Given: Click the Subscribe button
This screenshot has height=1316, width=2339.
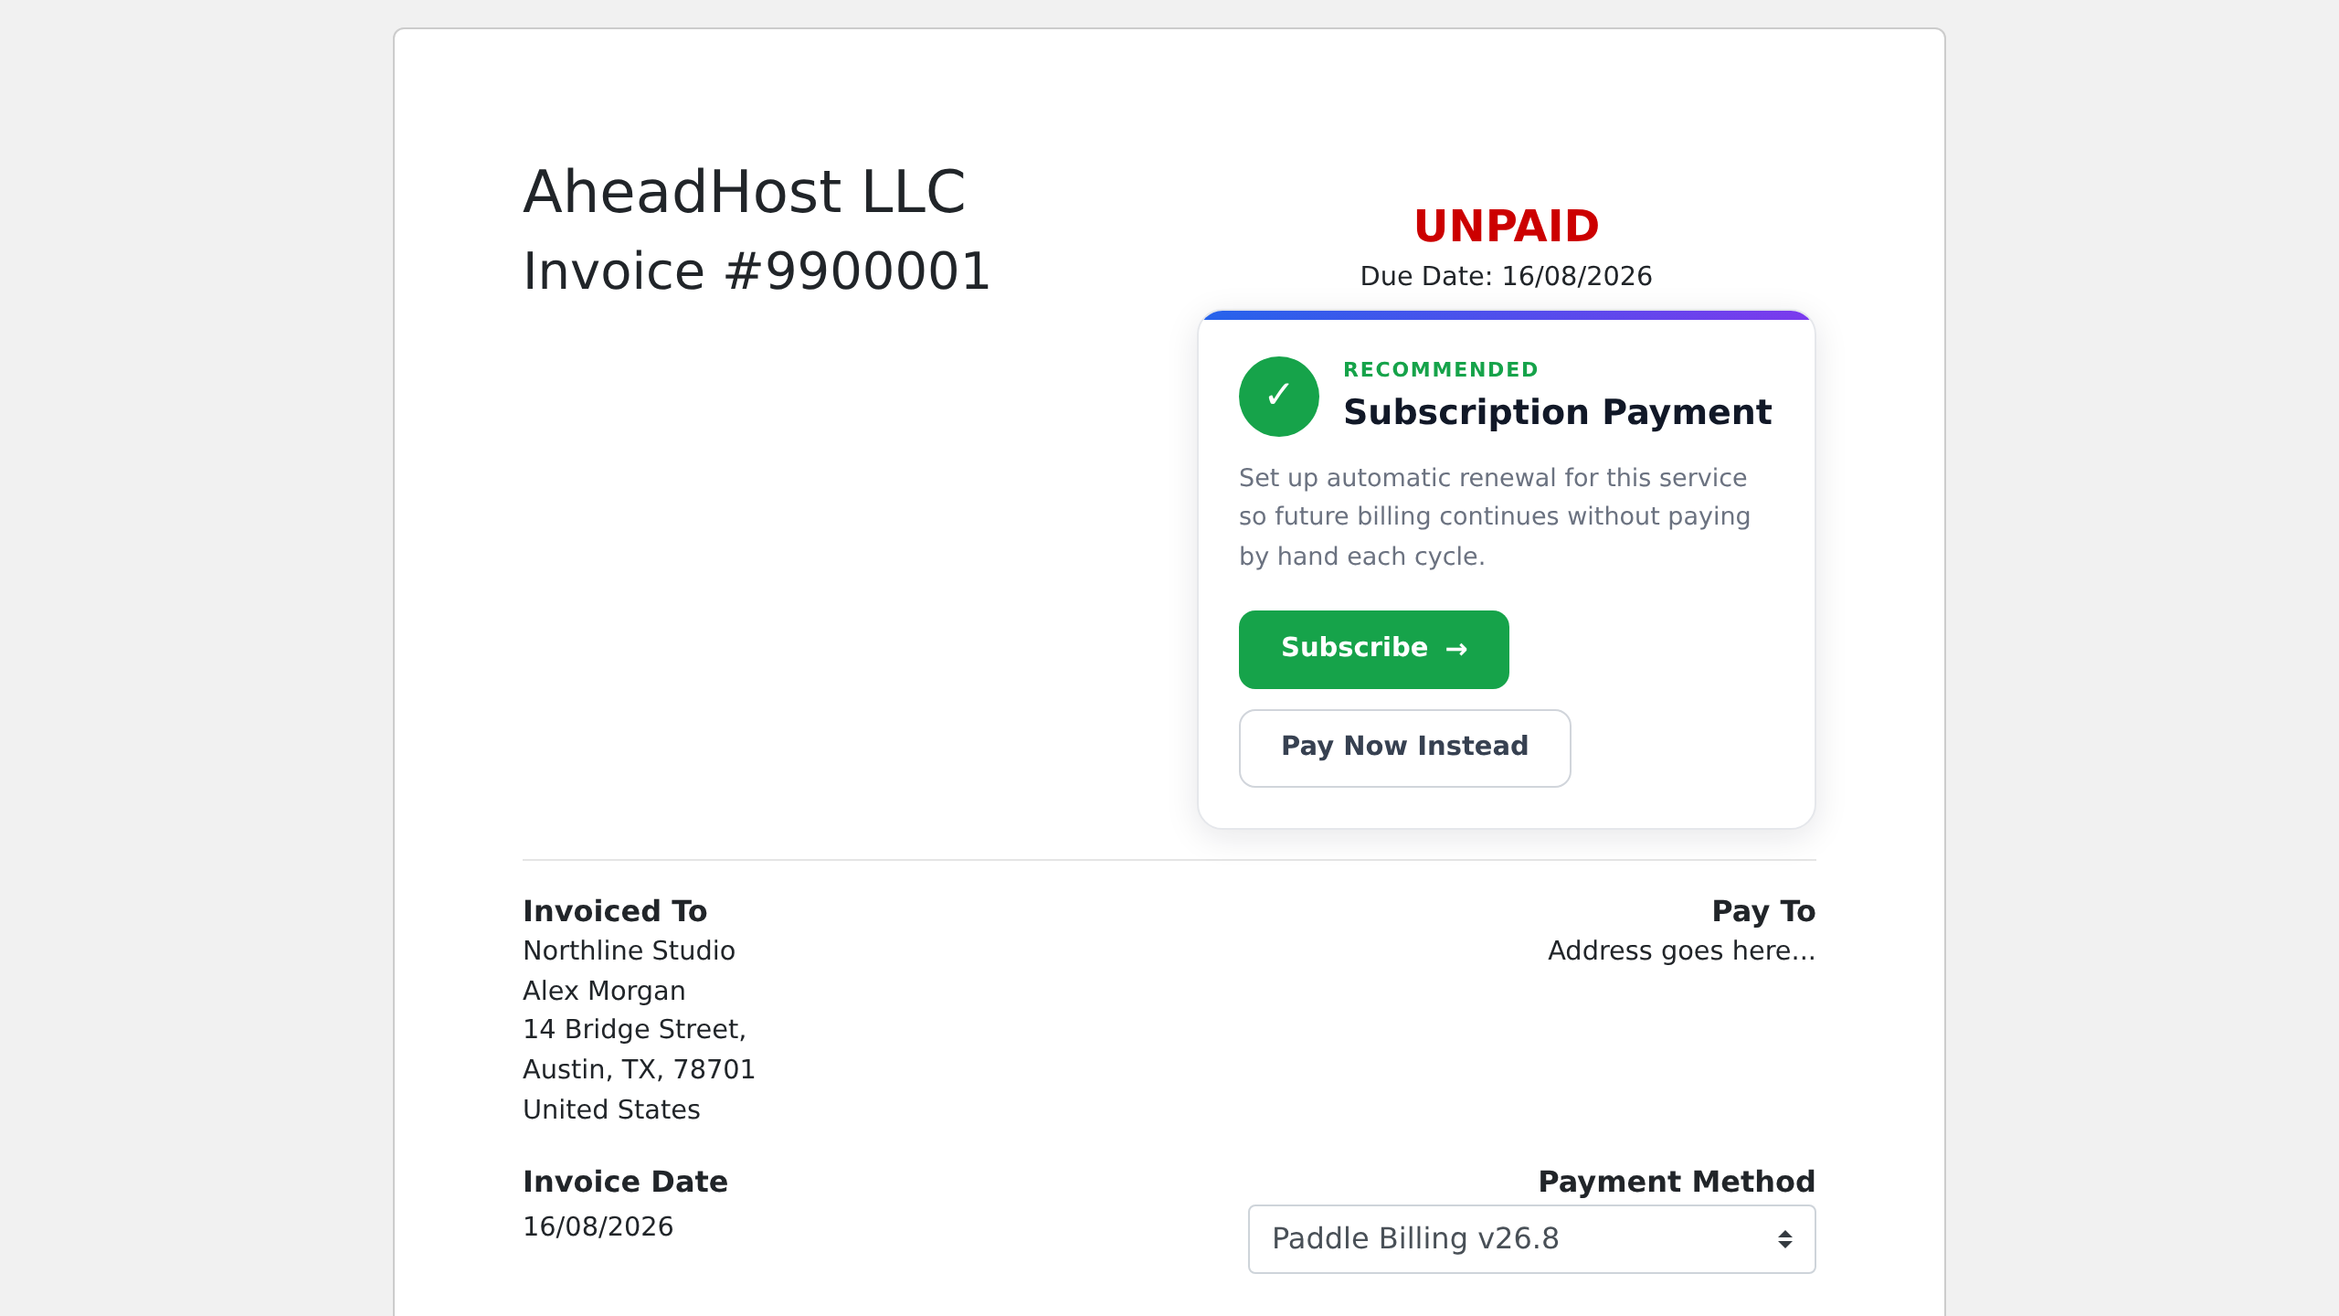Looking at the screenshot, I should point(1373,649).
